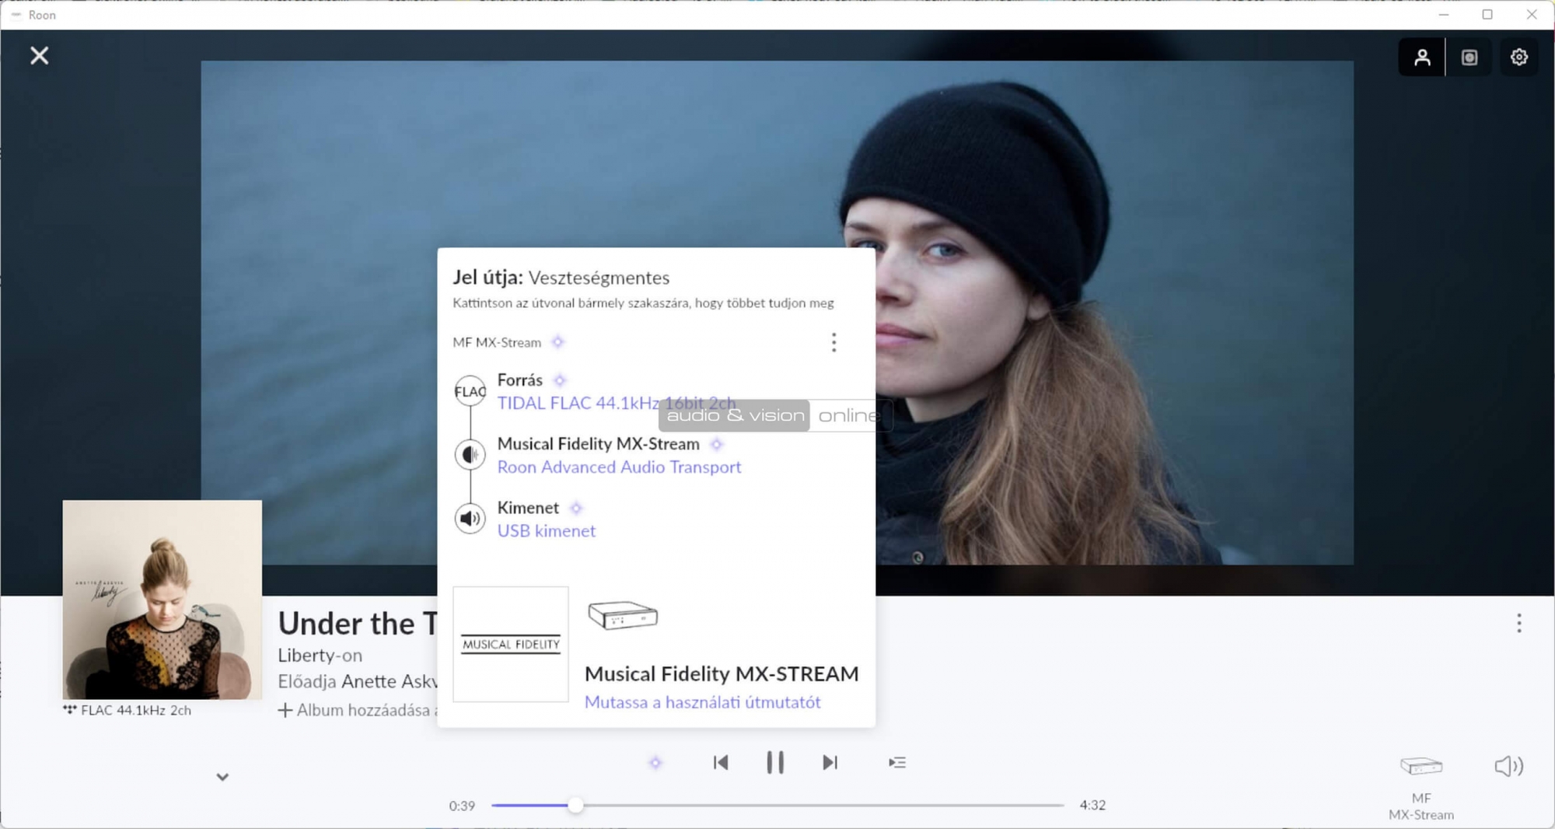
Task: Click the star beside Kimenet
Action: [x=576, y=508]
